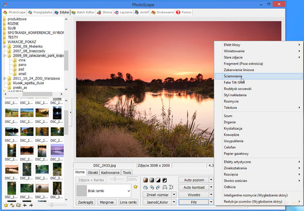The width and height of the screenshot is (304, 211).
Task: Switch to the AniGif tab
Action: coord(140,12)
